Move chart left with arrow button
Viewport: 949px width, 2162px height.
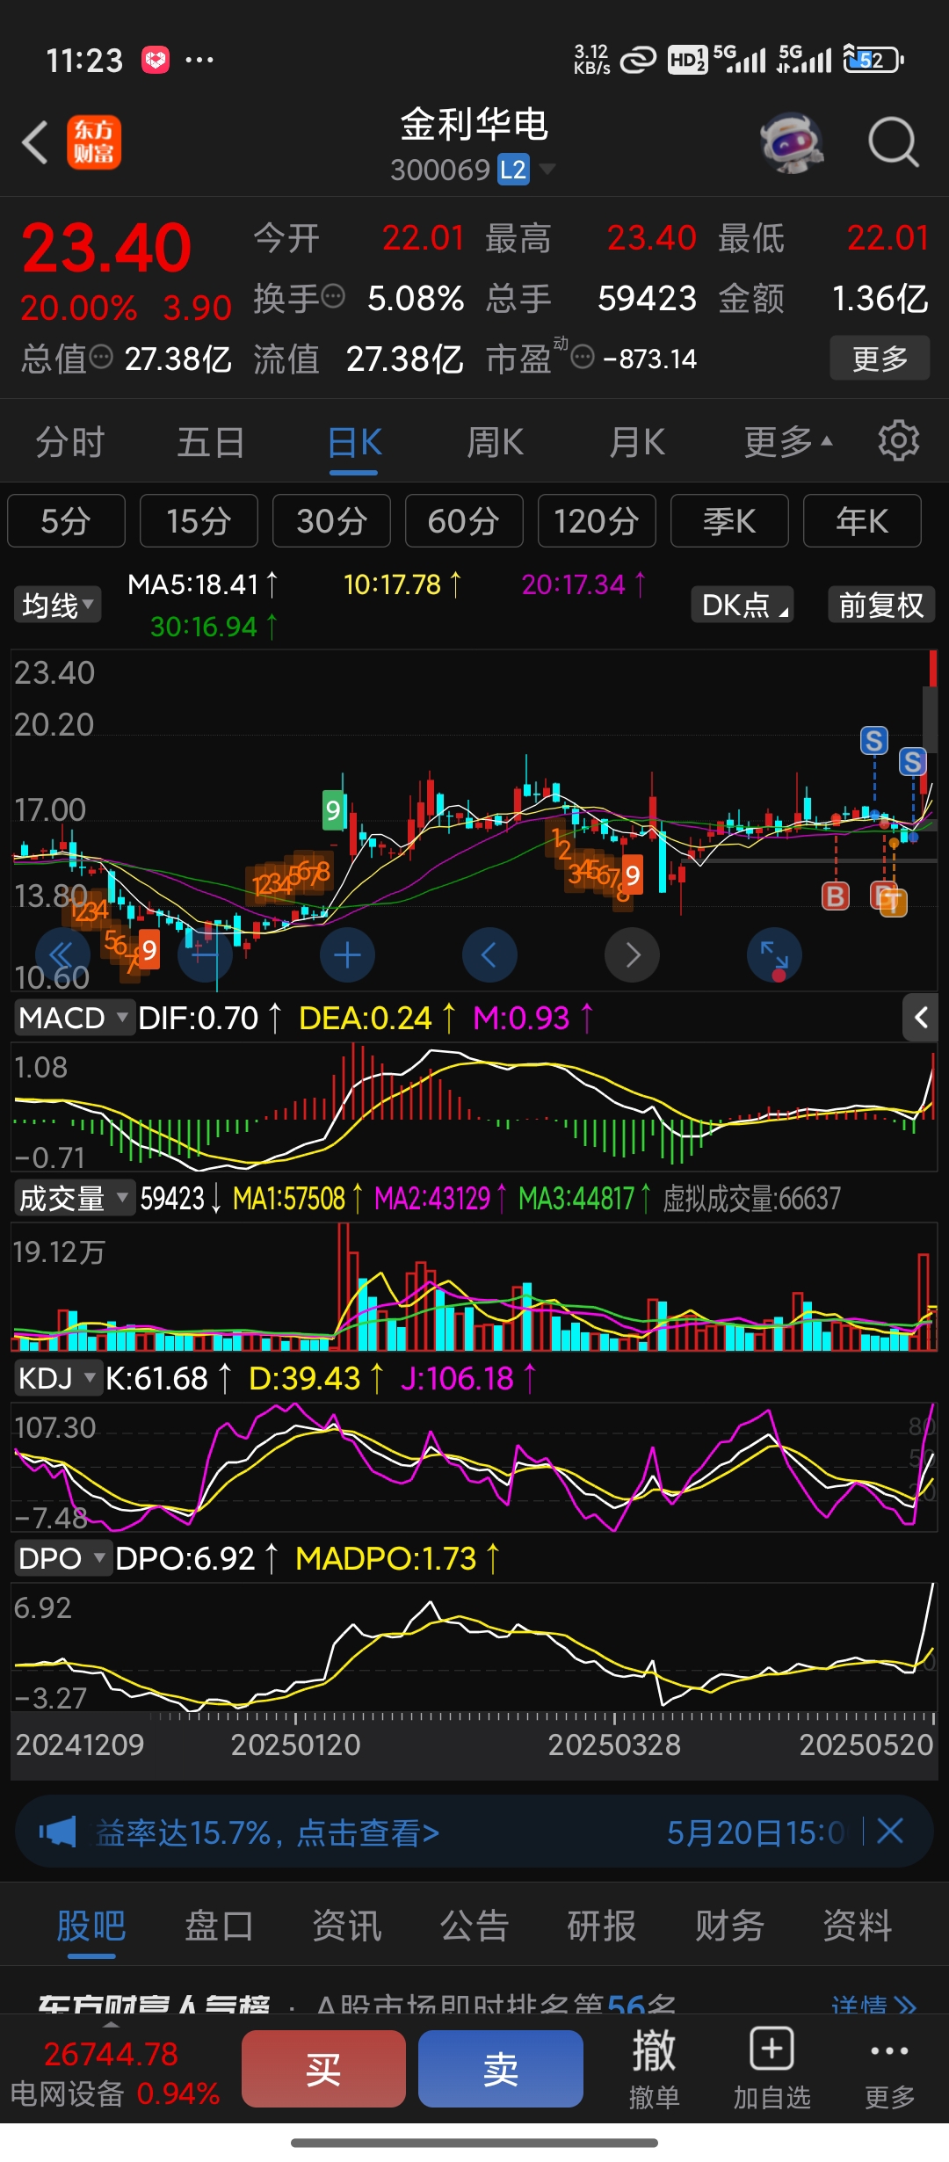[x=489, y=954]
